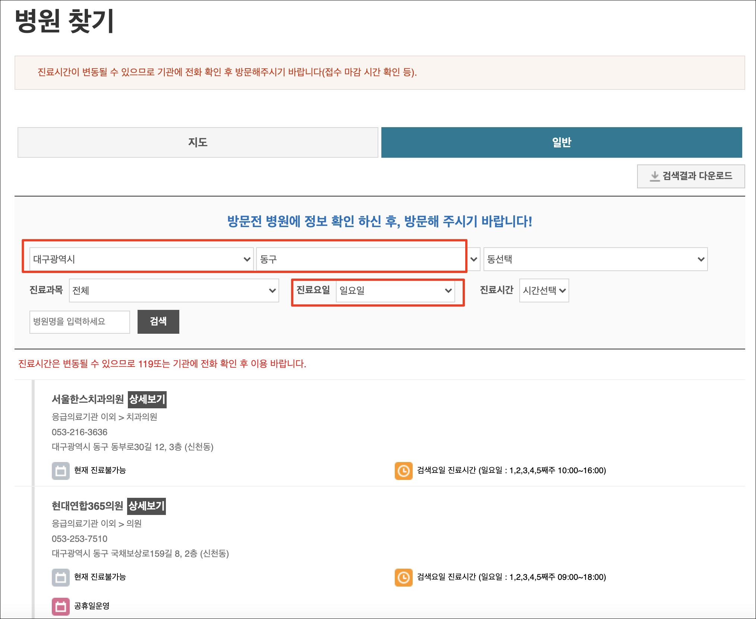756x619 pixels.
Task: Click phone number 053-216-3636
Action: coord(79,432)
